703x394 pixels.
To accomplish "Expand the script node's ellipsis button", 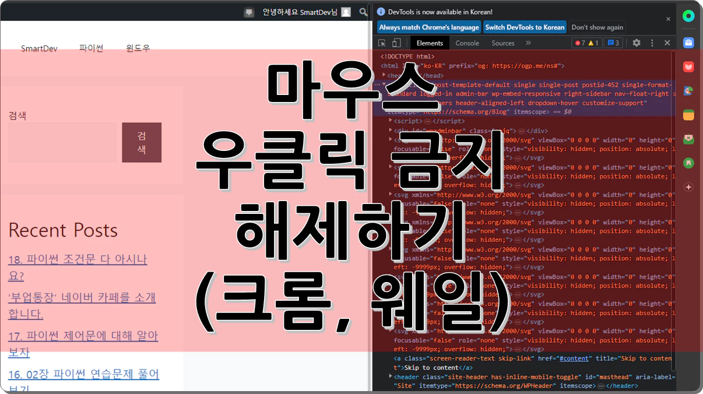I will (427, 121).
